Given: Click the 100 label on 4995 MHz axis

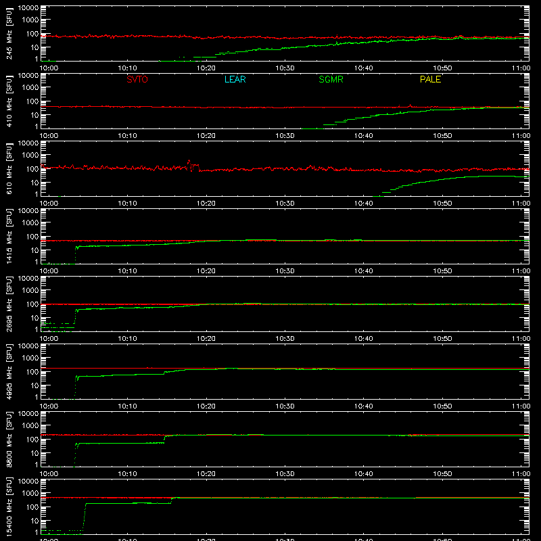Looking at the screenshot, I should [32, 372].
